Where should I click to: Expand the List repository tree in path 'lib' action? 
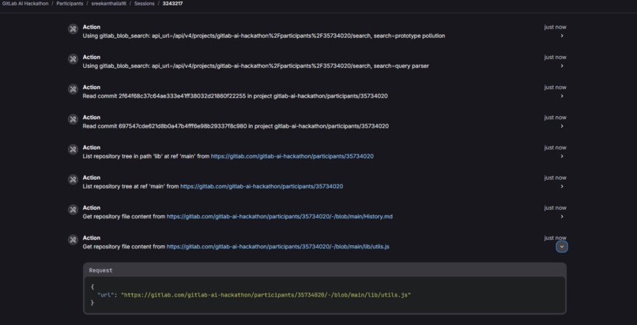tap(562, 156)
